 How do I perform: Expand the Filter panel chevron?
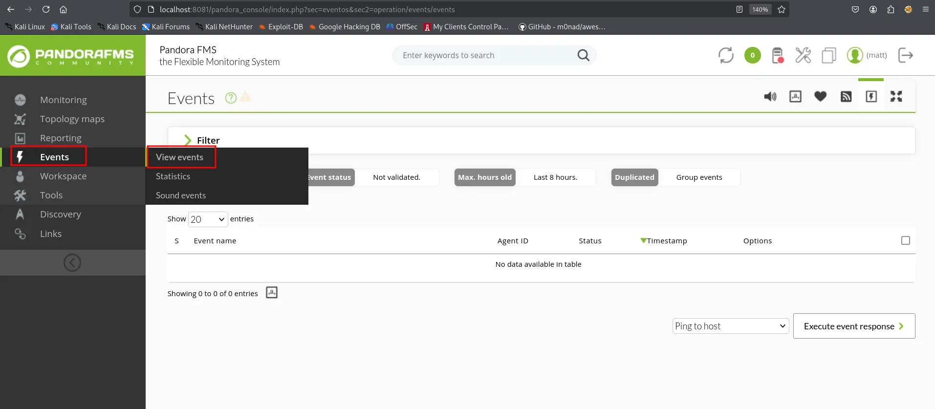coord(188,140)
